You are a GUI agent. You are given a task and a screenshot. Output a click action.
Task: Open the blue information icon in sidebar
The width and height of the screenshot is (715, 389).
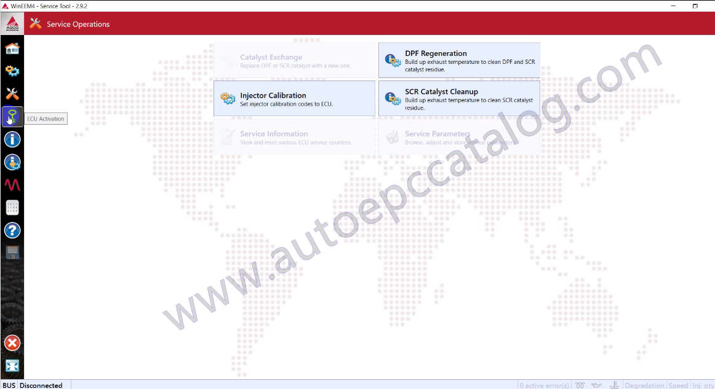[x=12, y=139]
